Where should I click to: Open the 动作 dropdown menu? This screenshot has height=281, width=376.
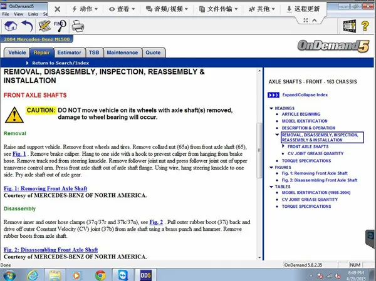point(85,9)
